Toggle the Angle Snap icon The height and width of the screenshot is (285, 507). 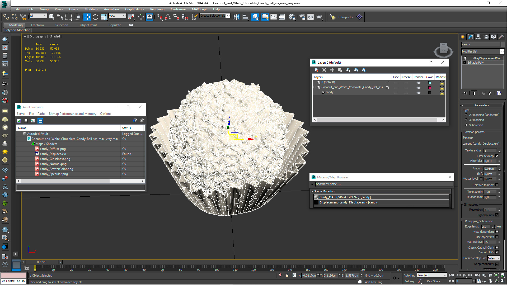click(x=168, y=17)
